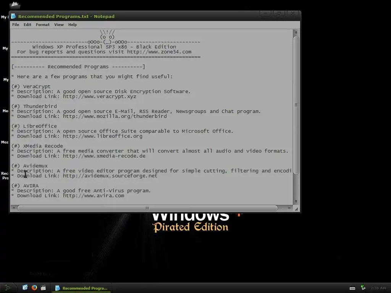Click the Notepad window resize grip
Screen dimensions: 391x293
pos(296,209)
